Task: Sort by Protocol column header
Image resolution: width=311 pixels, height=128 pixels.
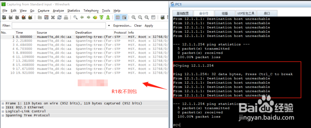Action: (x=120, y=33)
